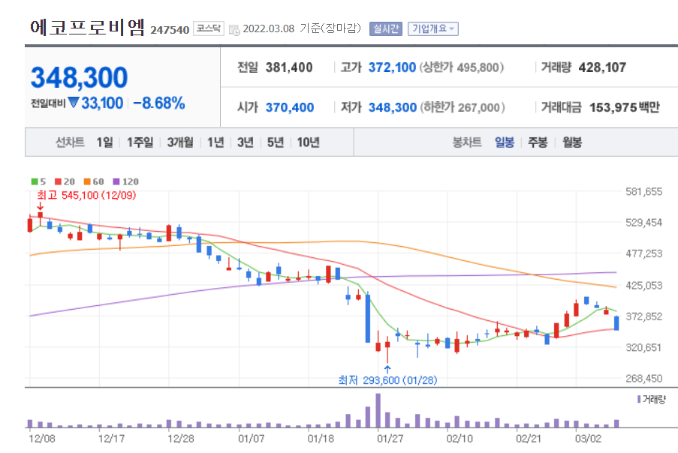Click the 코스닥 market badge
The height and width of the screenshot is (453, 678).
tap(209, 28)
